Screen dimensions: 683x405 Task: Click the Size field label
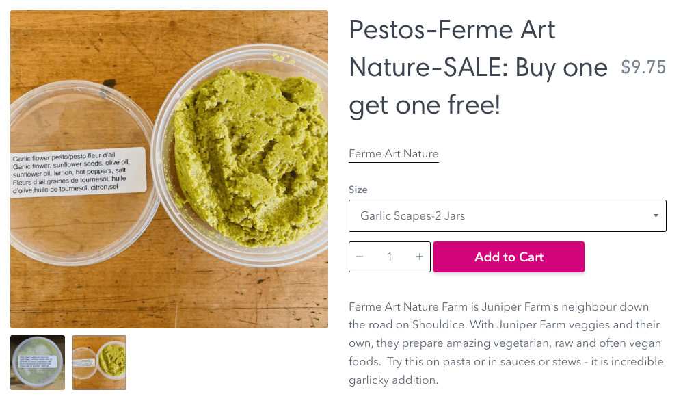pyautogui.click(x=358, y=190)
